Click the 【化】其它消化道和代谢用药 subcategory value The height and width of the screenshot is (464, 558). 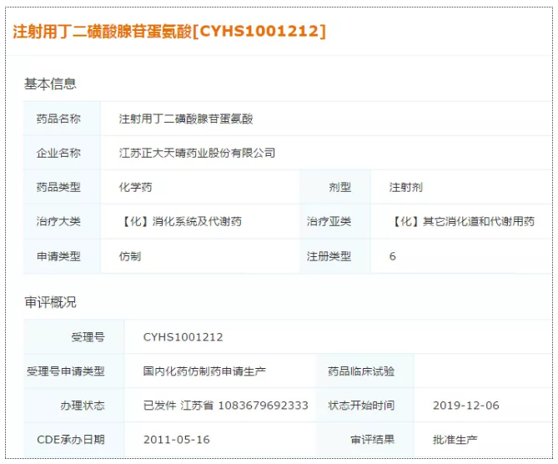463,221
